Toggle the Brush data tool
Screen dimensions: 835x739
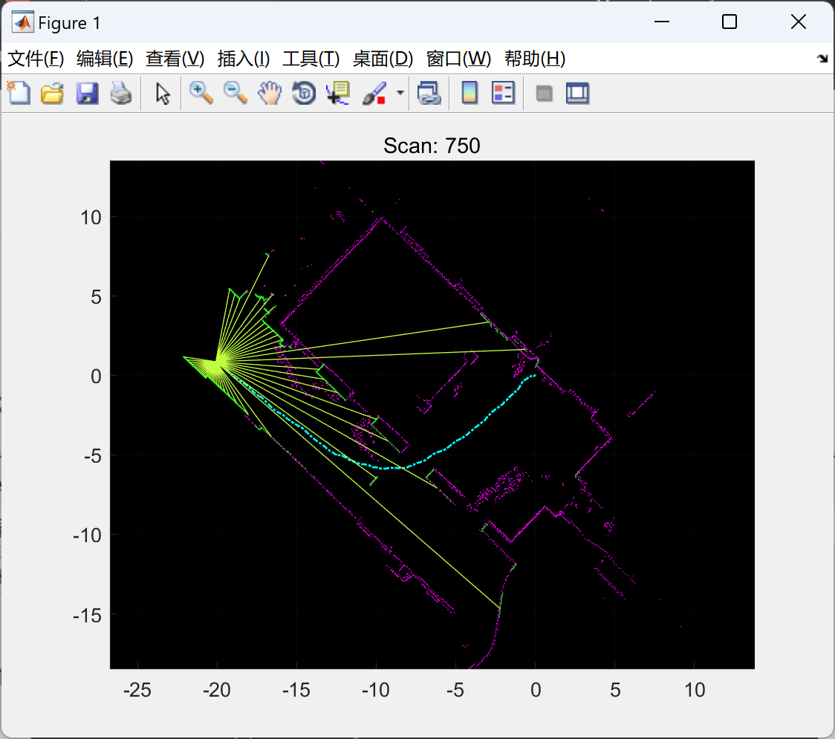374,94
